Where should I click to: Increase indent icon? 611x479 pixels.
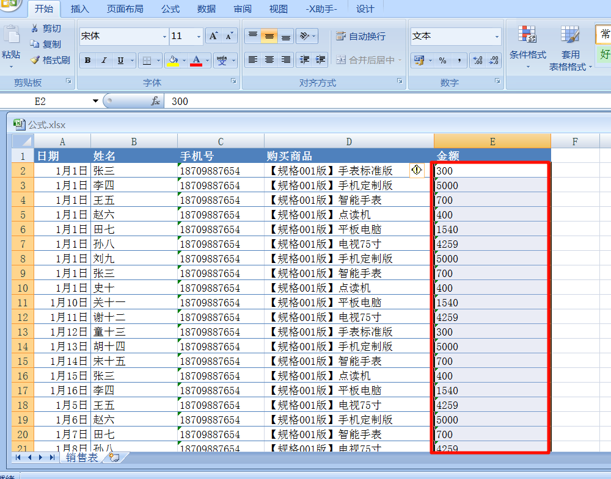pyautogui.click(x=320, y=60)
